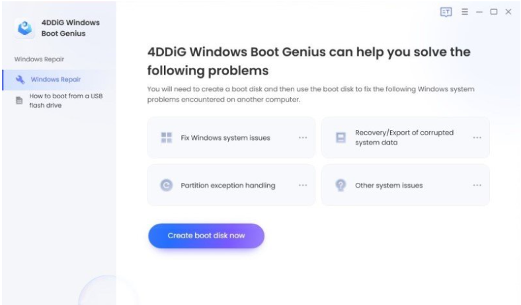521x305 pixels.
Task: Click the question bulb icon for other issues
Action: [341, 186]
